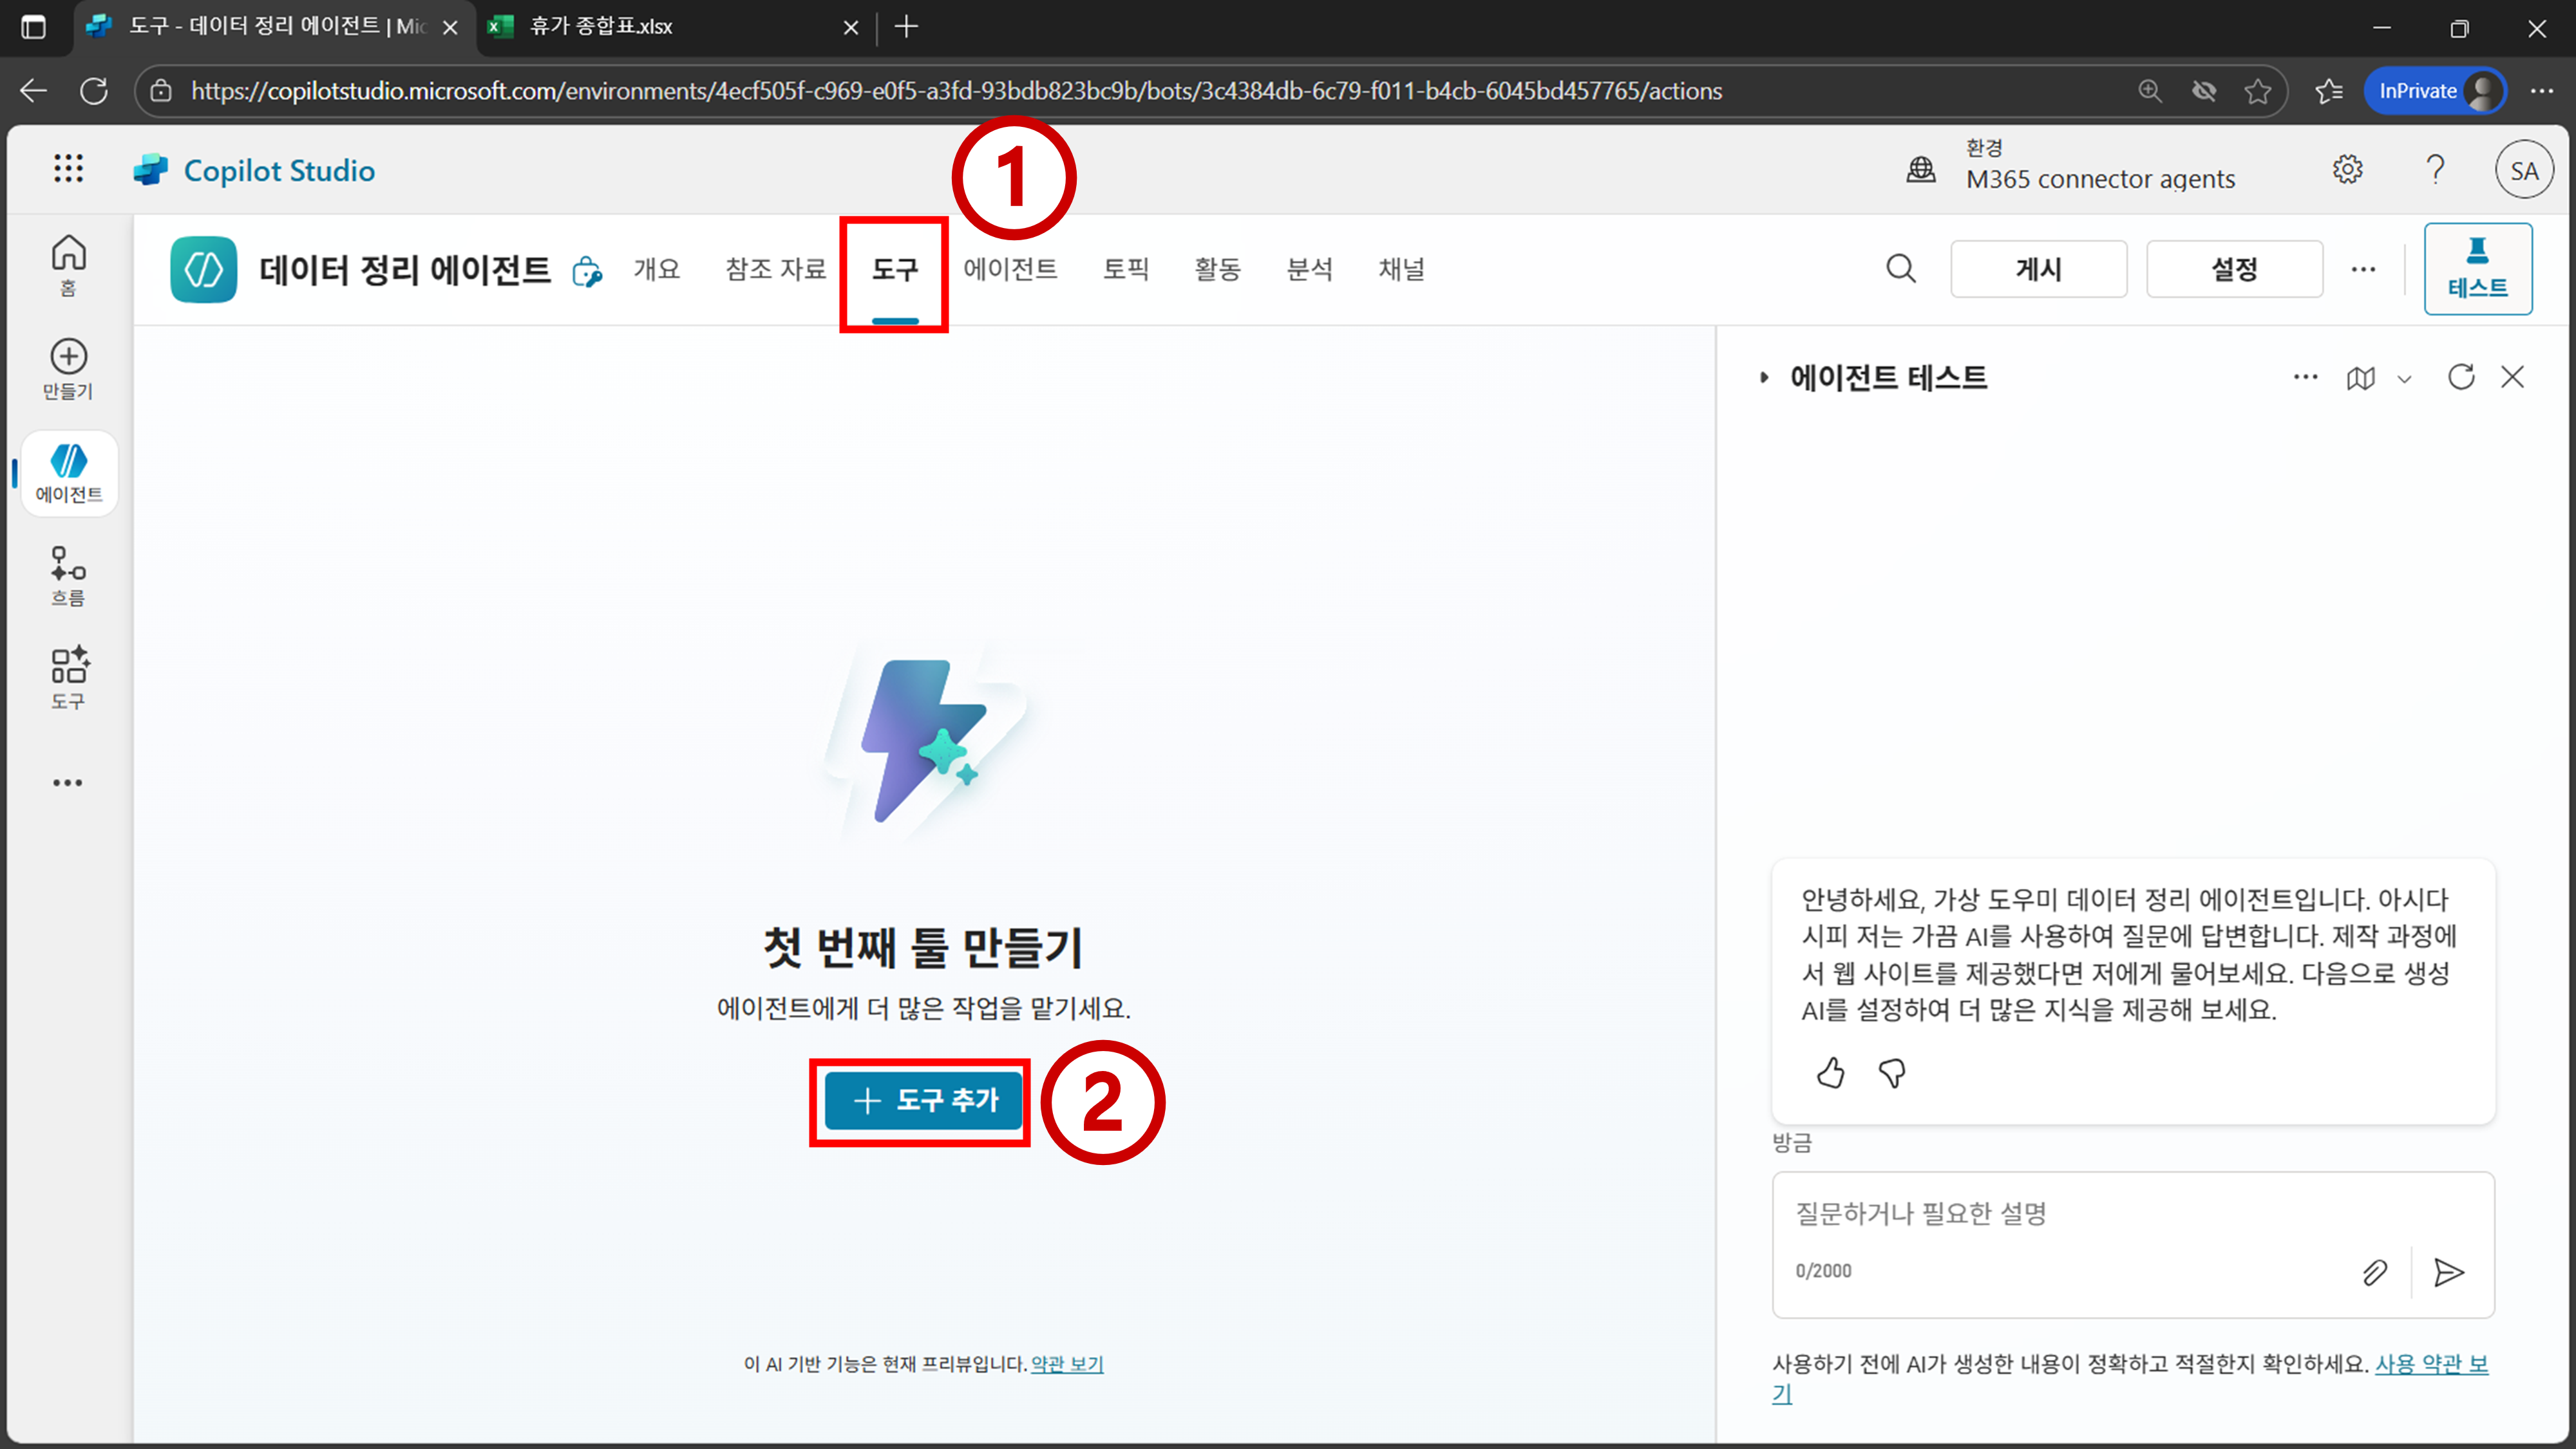Click the thumbs down feedback icon

pyautogui.click(x=1892, y=1073)
